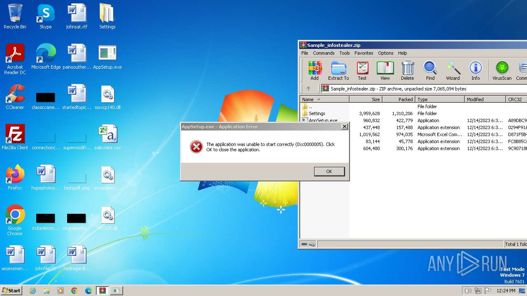Open the Favorites menu
This screenshot has height=296, width=527.
tap(364, 53)
